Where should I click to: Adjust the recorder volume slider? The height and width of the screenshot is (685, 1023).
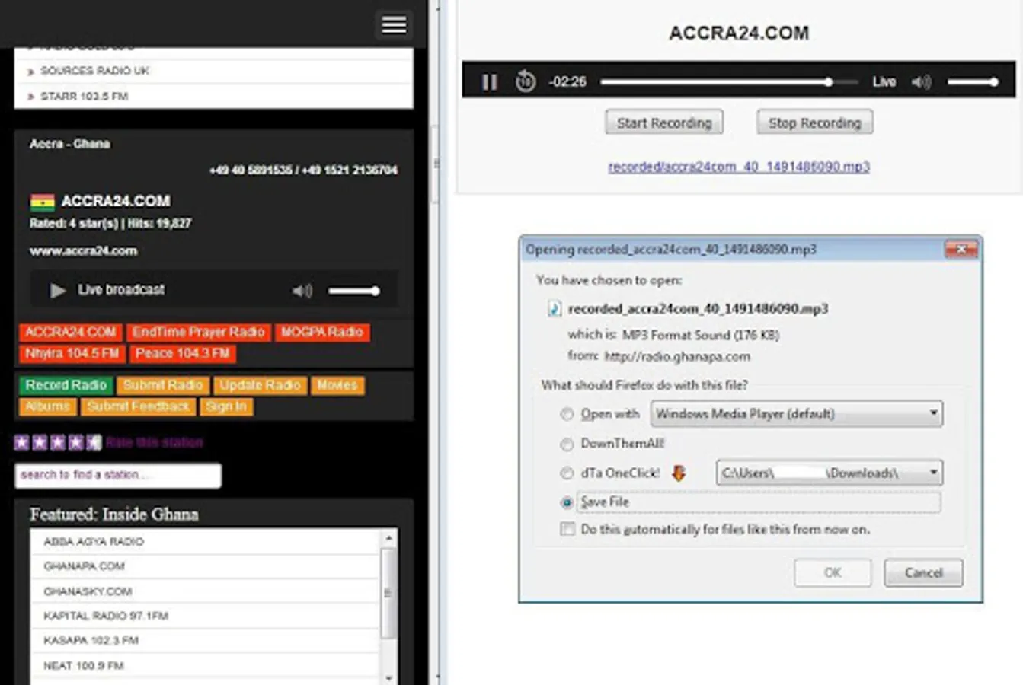[x=973, y=81]
